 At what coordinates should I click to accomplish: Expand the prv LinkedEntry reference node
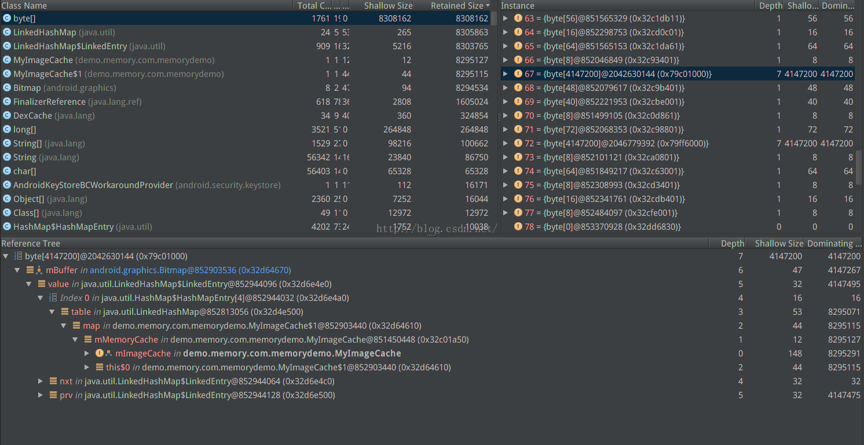41,395
